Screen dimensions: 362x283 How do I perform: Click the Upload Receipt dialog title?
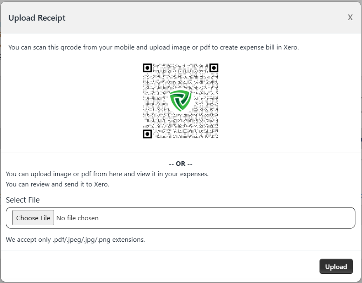click(37, 18)
